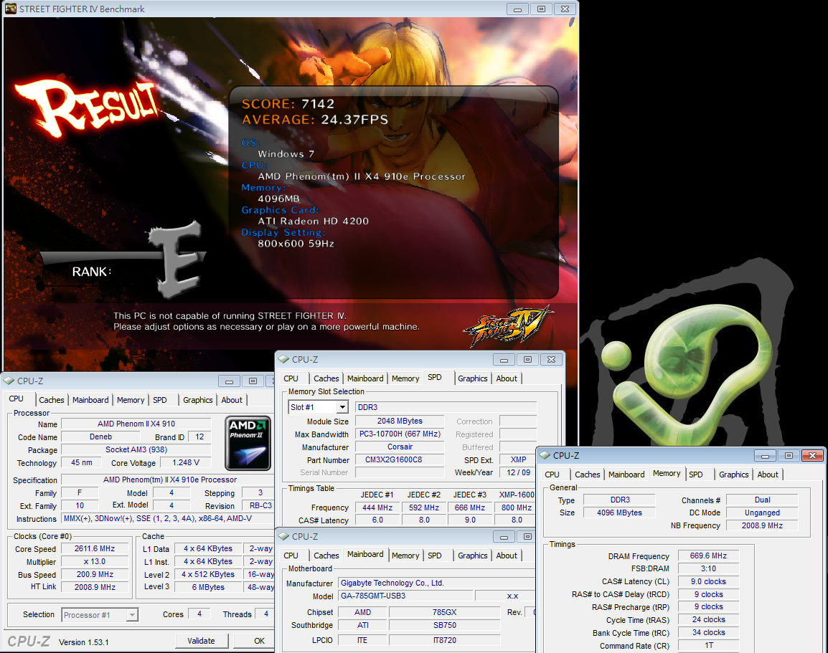Screen dimensions: 828x653
Task: Click the processor Name field "AMD Phenom II X4 910"
Action: tap(136, 424)
